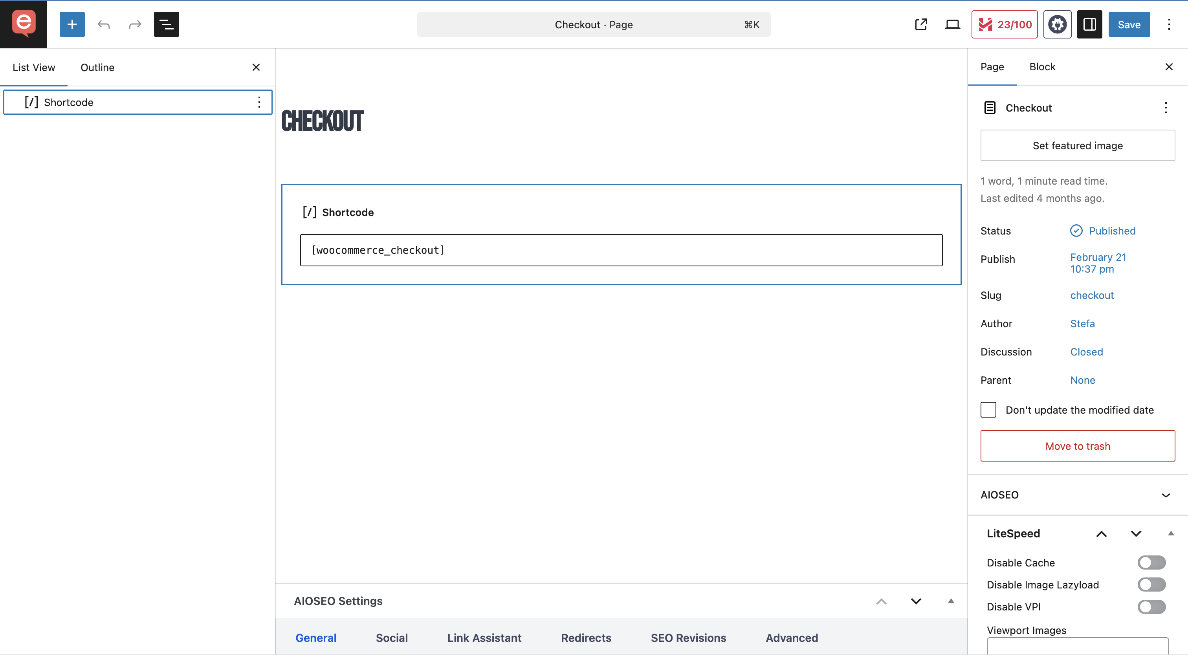Enable the Disable Cache toggle

pyautogui.click(x=1151, y=563)
